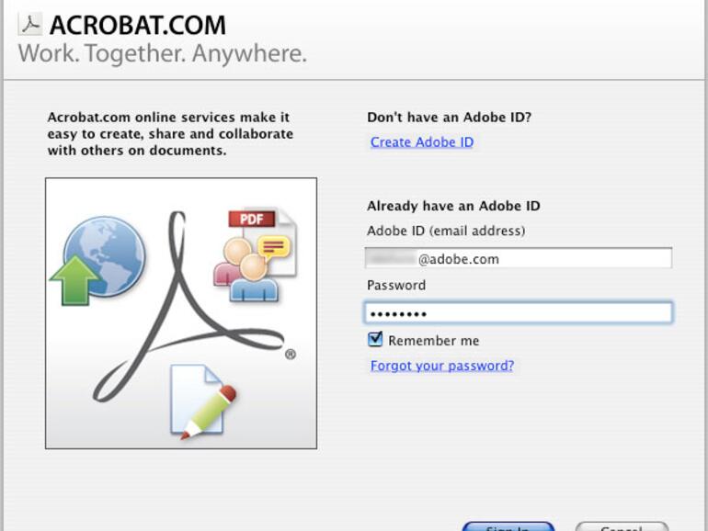Open the Forgot your password? link
The image size is (708, 531).
[442, 366]
